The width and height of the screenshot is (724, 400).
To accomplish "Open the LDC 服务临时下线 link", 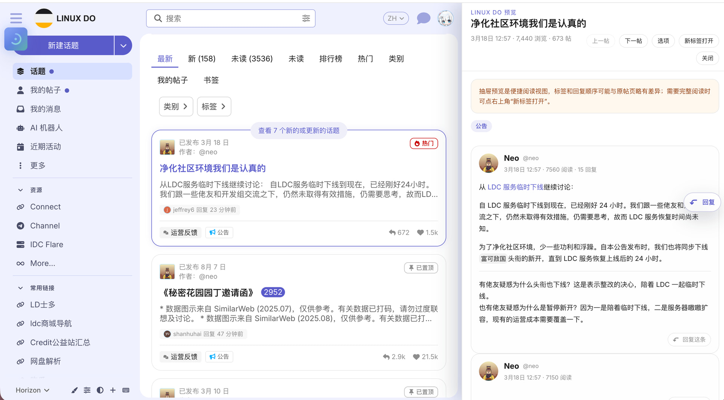I will 515,187.
